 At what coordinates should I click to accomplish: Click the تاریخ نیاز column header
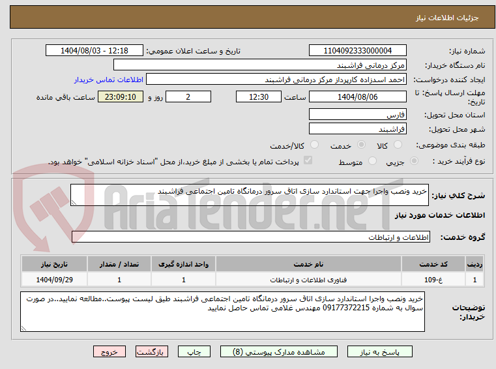(54, 264)
